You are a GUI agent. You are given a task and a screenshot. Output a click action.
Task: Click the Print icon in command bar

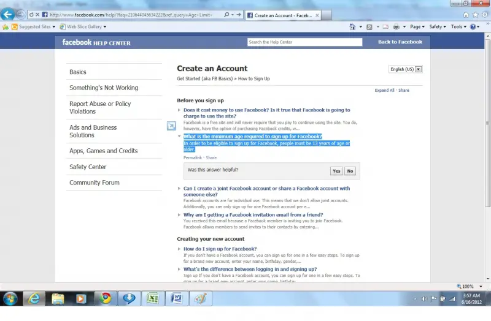[x=396, y=27]
